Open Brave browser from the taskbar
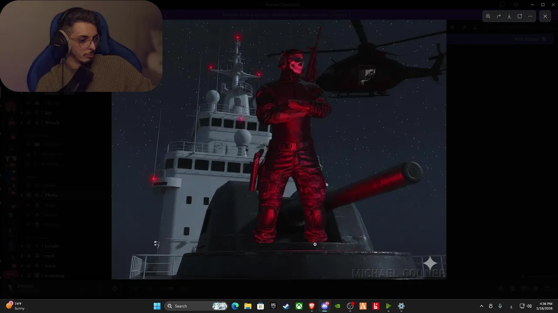Image resolution: width=558 pixels, height=313 pixels. pos(312,306)
